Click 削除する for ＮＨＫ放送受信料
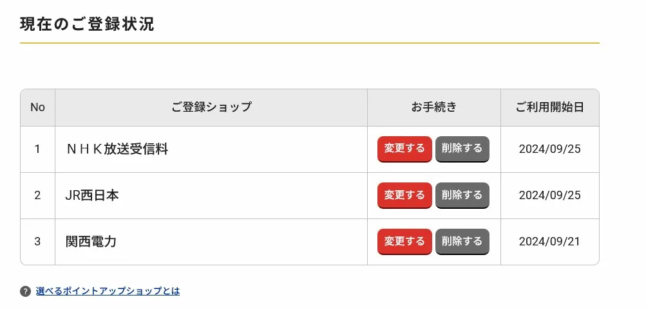 click(462, 148)
